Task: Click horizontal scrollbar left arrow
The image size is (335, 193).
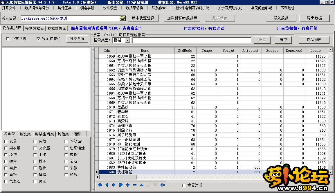Action: pos(98,177)
